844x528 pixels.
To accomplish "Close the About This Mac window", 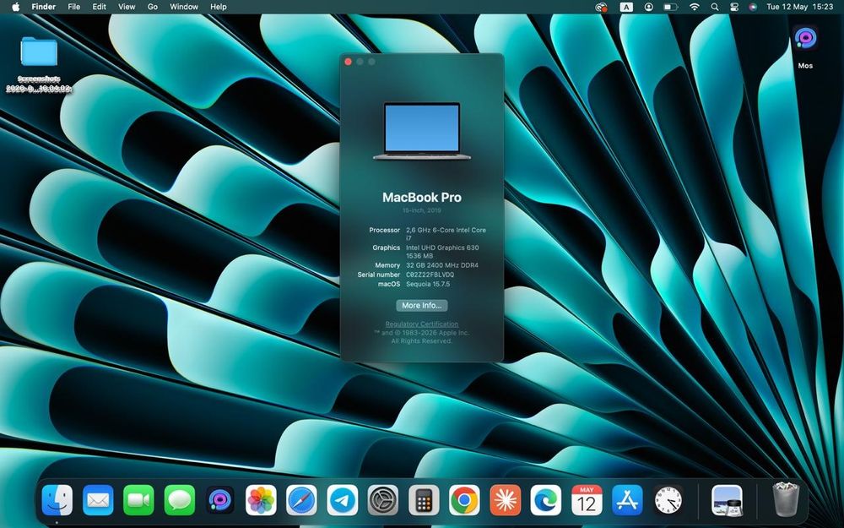I will (349, 62).
